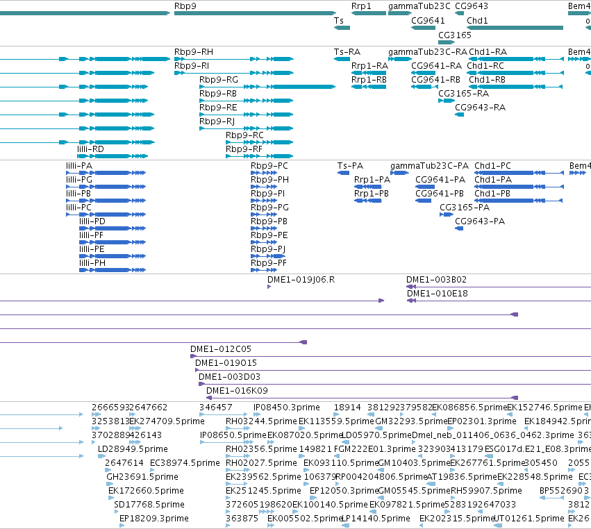Select the Rbp9 gene label
Image resolution: width=591 pixels, height=529 pixels.
click(x=185, y=6)
